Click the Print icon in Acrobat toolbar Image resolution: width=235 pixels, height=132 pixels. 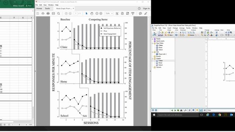click(x=48, y=14)
